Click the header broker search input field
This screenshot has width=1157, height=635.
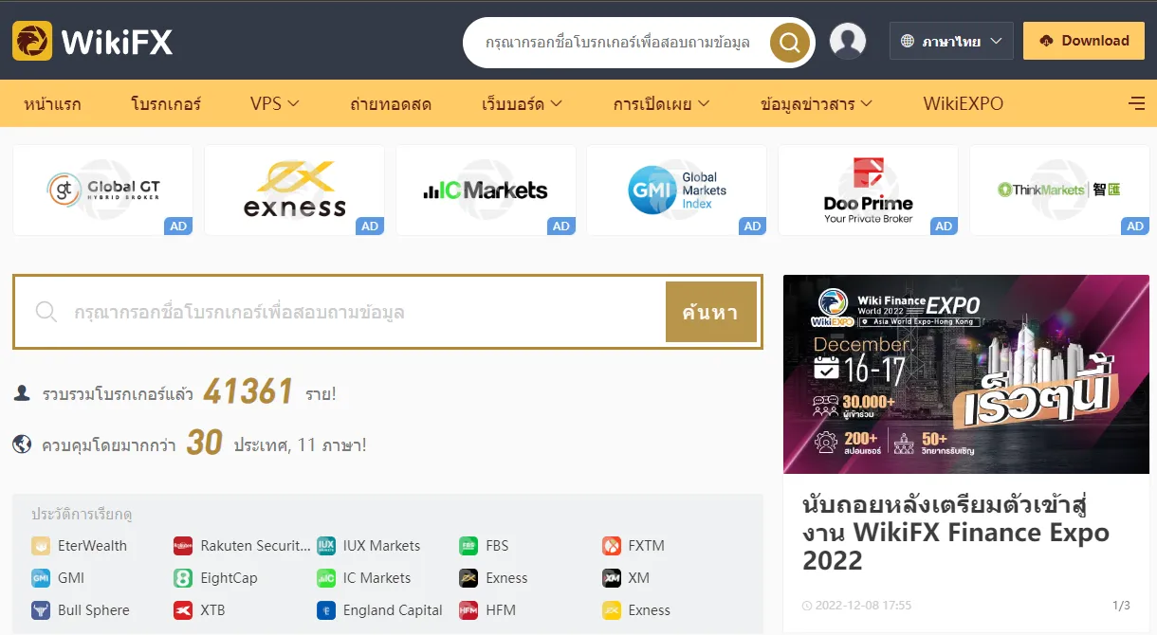coord(618,43)
